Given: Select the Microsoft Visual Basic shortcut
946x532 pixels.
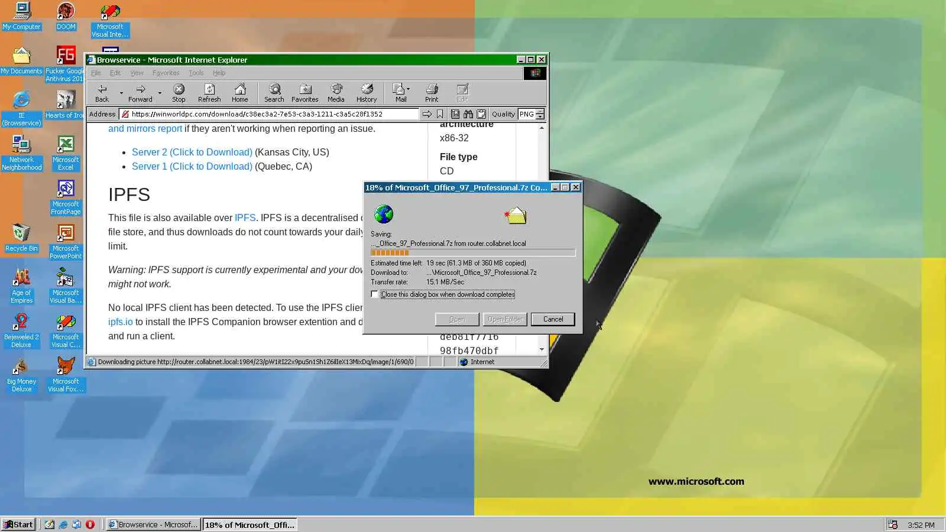Looking at the screenshot, I should pyautogui.click(x=66, y=286).
